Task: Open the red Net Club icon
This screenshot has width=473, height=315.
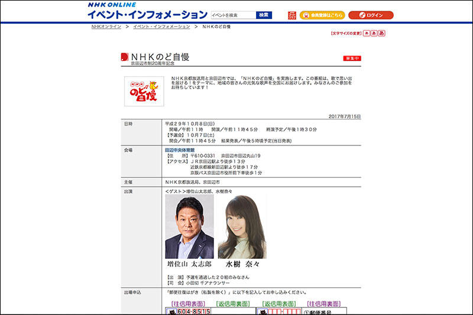Action: tap(292, 15)
